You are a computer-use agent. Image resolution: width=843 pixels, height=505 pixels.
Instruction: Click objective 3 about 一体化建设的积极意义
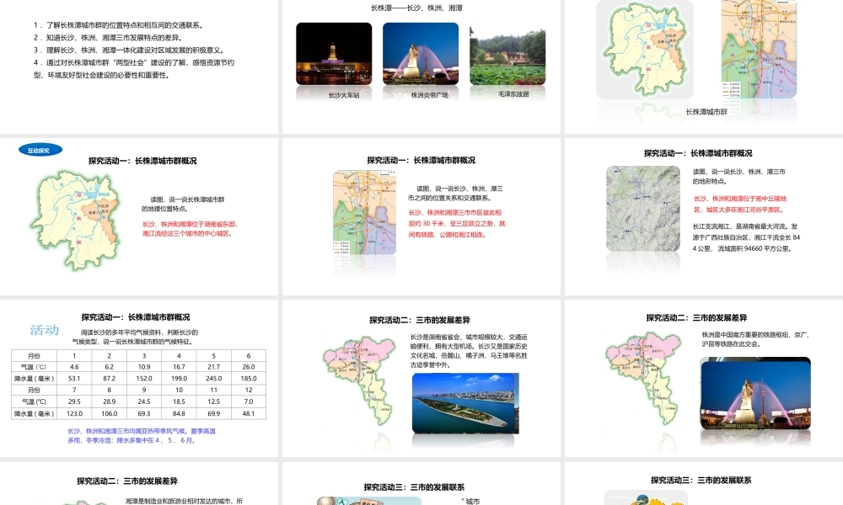click(x=129, y=50)
